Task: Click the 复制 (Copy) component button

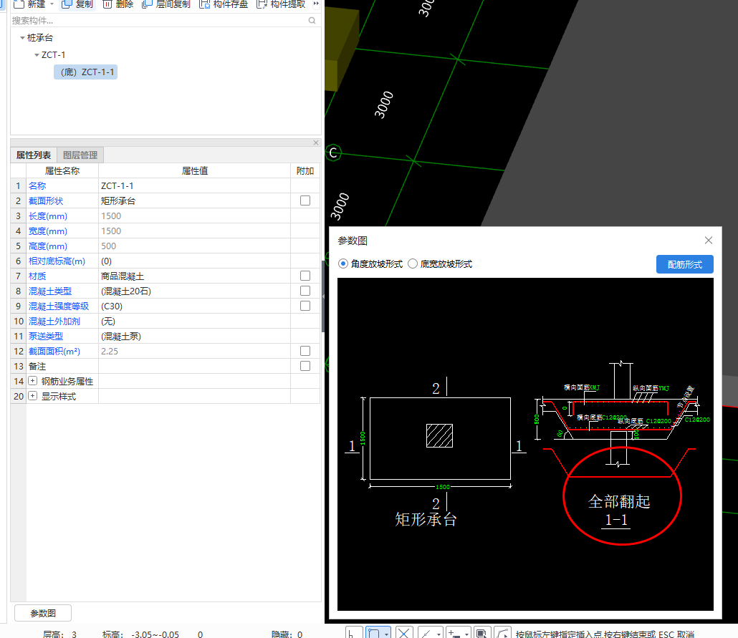Action: [77, 4]
